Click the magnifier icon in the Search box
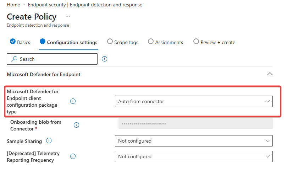This screenshot has width=293, height=176. pyautogui.click(x=14, y=59)
